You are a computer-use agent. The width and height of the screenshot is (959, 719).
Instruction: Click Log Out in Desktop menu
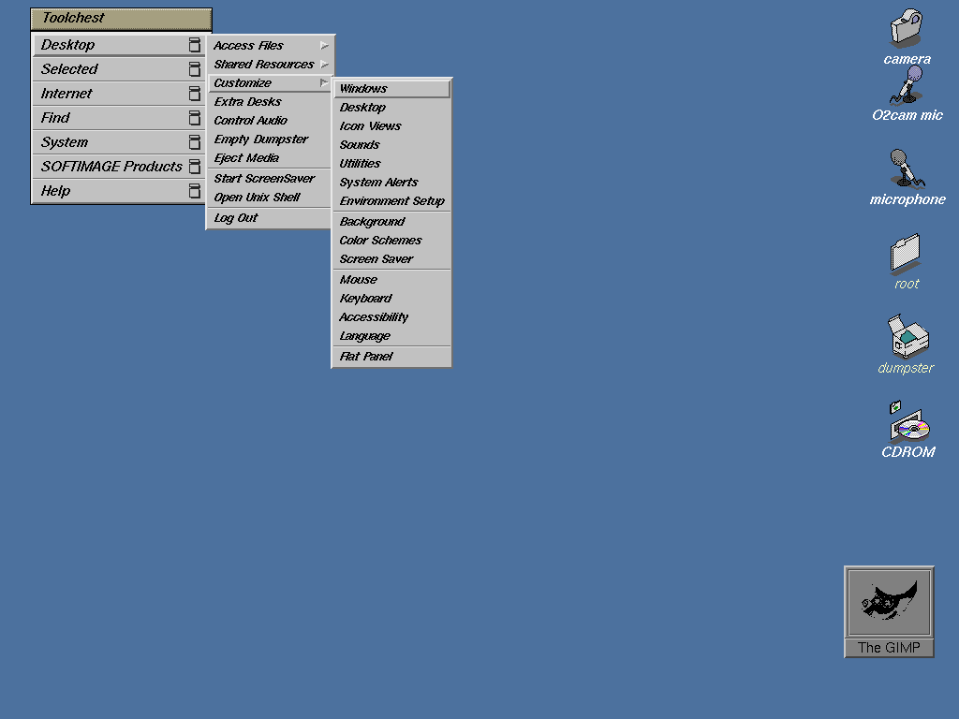[236, 218]
